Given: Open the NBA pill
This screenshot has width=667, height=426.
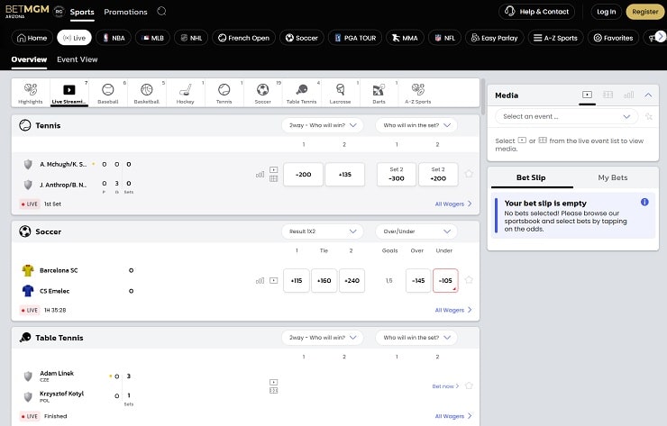Looking at the screenshot, I should click(114, 38).
